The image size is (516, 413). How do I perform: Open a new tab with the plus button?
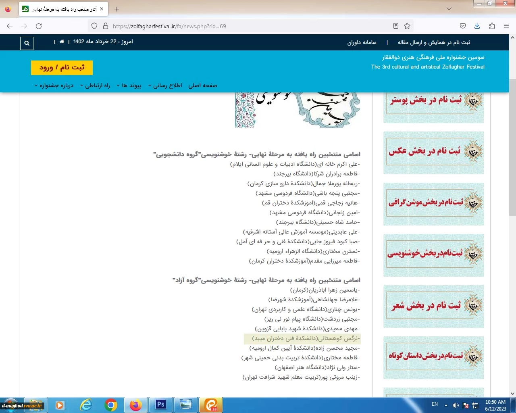pyautogui.click(x=117, y=9)
